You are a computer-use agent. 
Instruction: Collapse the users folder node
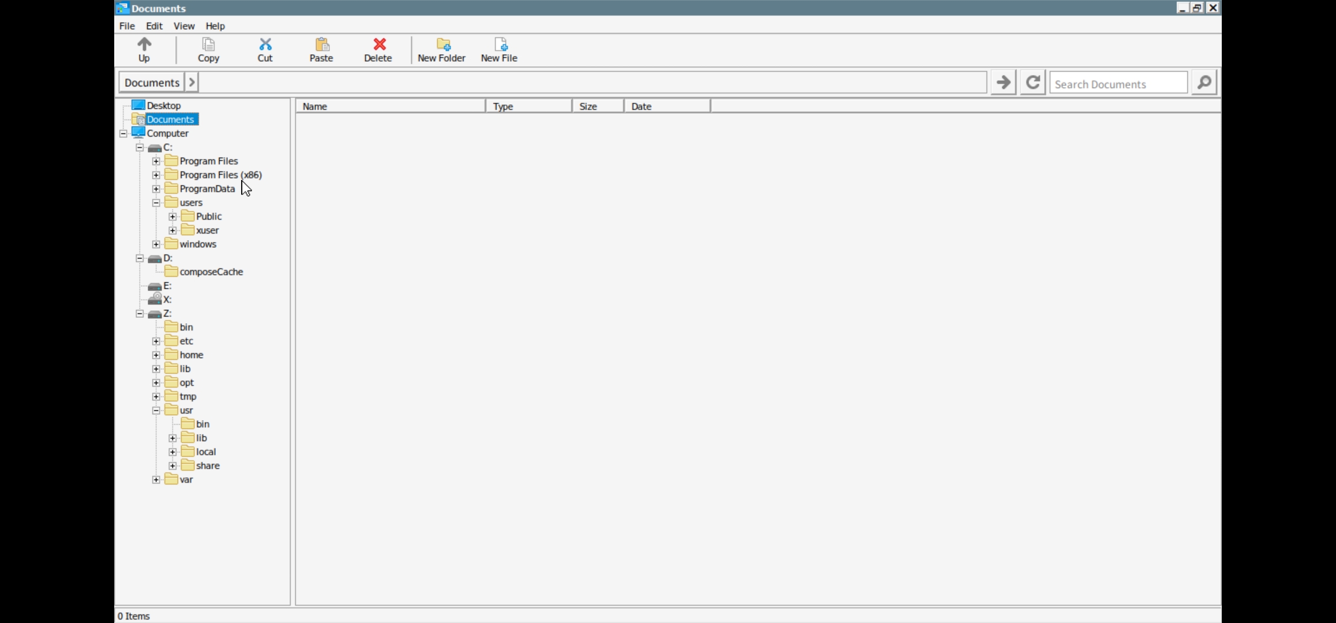pyautogui.click(x=156, y=202)
